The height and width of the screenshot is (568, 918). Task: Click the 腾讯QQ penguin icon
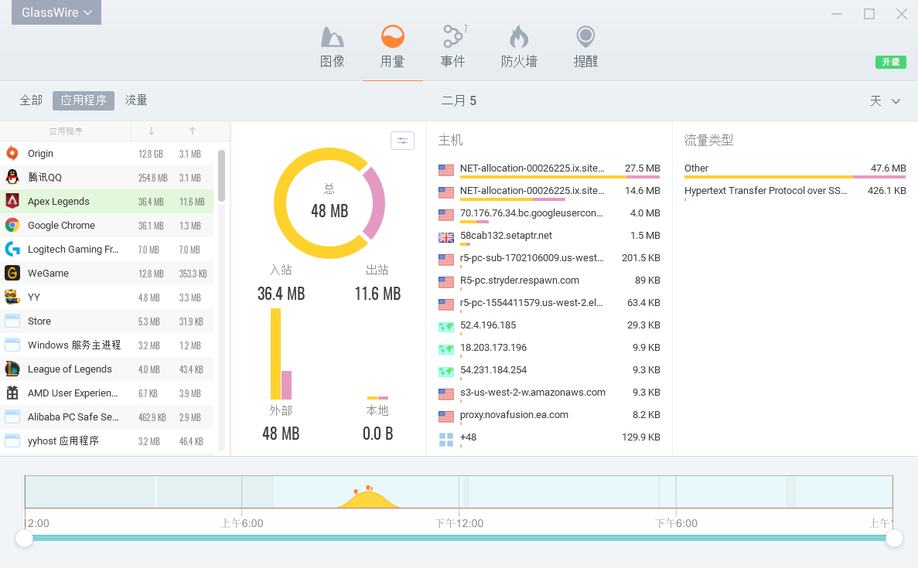point(12,177)
